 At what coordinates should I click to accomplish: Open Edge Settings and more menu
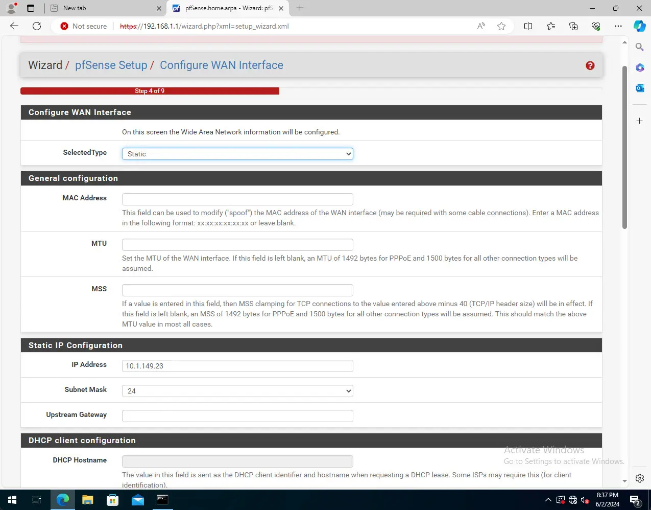618,26
